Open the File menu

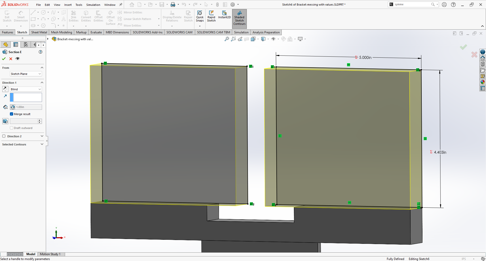38,5
